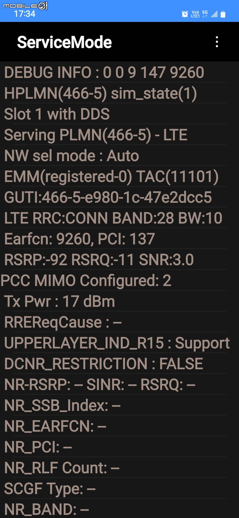Select the HPLMN(466-5) sim_state row
This screenshot has height=518, width=239.
click(115, 93)
